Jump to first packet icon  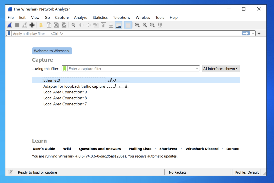tap(103, 25)
